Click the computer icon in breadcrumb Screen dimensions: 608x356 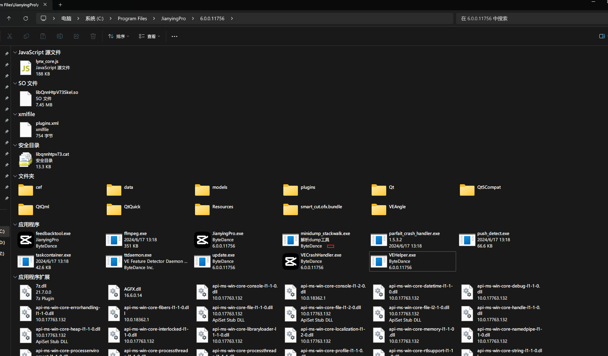[x=43, y=18]
